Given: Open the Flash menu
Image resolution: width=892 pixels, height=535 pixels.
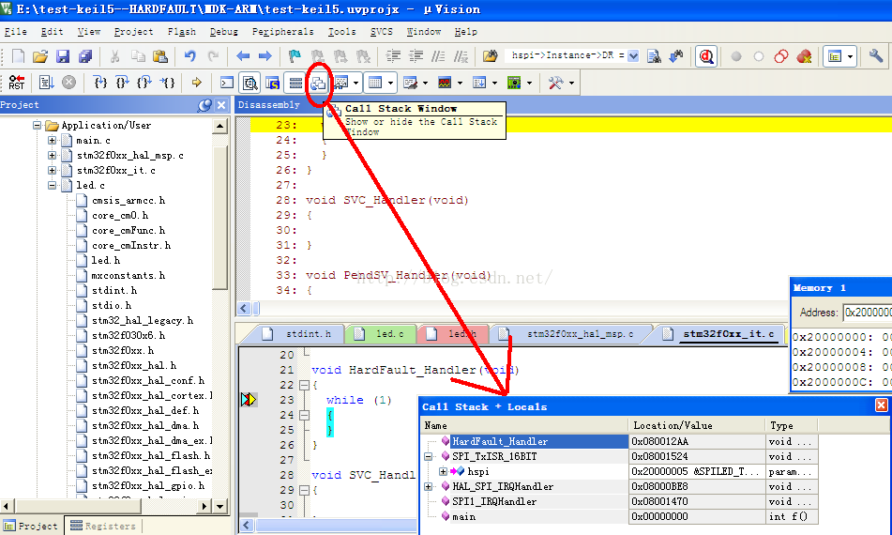Looking at the screenshot, I should (181, 32).
